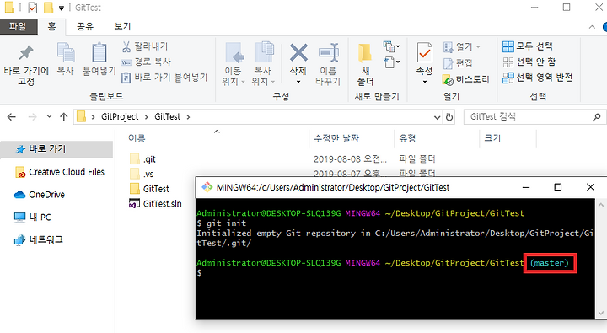Collapse the ribbon with chevron
607x333 pixels.
coord(592,27)
